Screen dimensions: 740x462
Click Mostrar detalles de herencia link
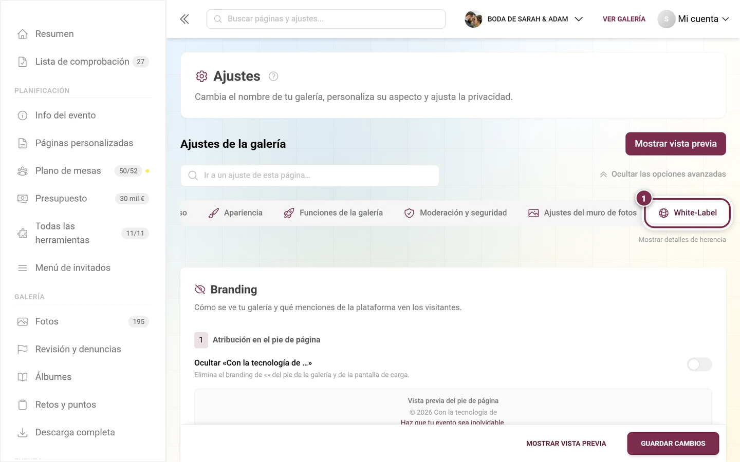click(x=682, y=240)
